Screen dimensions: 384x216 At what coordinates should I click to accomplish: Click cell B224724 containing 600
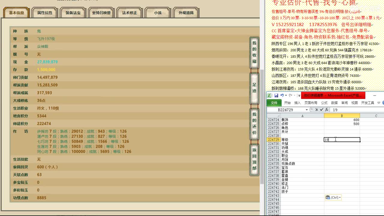point(342,120)
